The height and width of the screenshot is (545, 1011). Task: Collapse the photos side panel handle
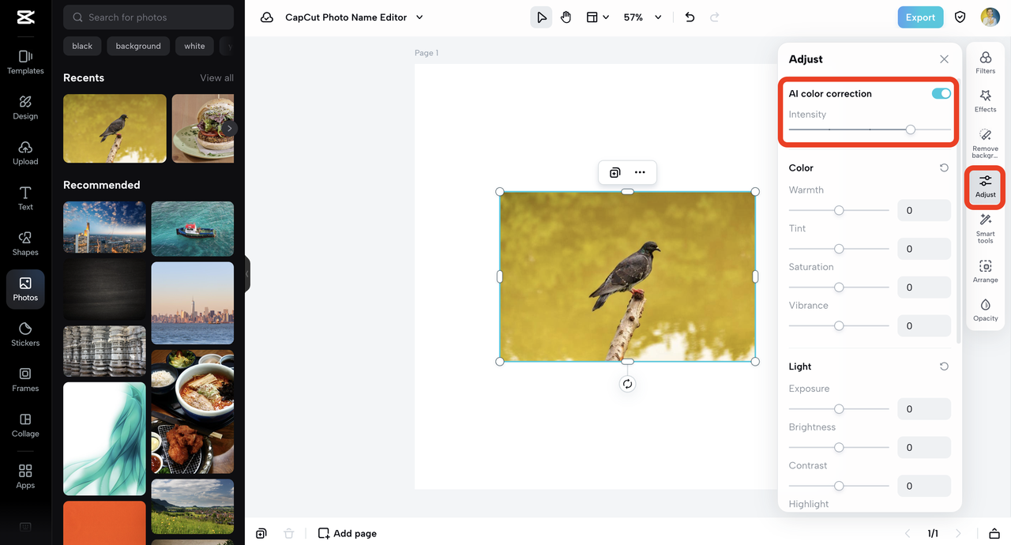247,274
